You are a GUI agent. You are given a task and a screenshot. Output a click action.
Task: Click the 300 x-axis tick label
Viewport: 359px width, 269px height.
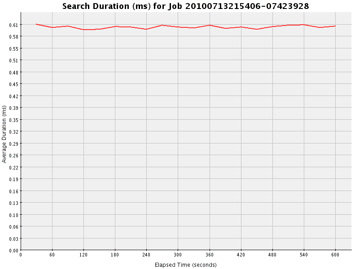coord(178,255)
